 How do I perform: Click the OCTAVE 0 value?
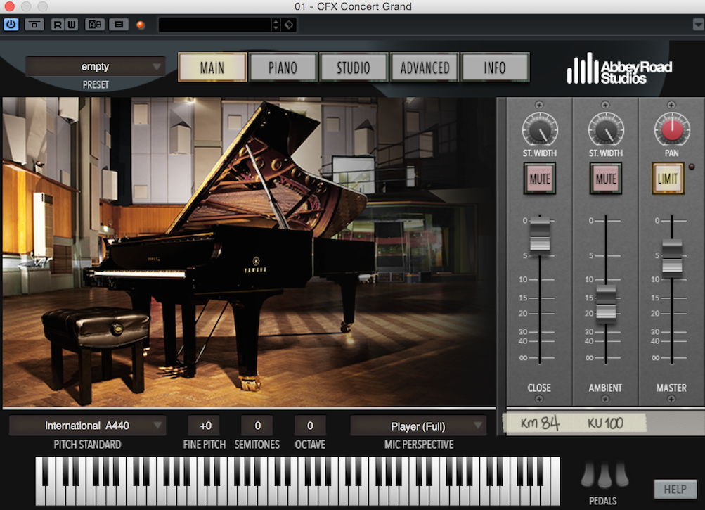click(x=310, y=426)
